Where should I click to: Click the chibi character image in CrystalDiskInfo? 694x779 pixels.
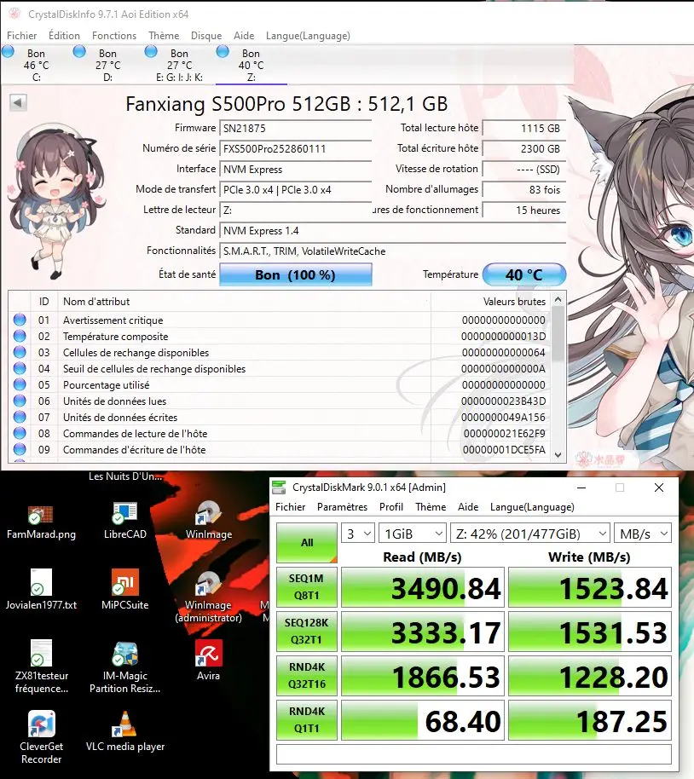pos(55,201)
